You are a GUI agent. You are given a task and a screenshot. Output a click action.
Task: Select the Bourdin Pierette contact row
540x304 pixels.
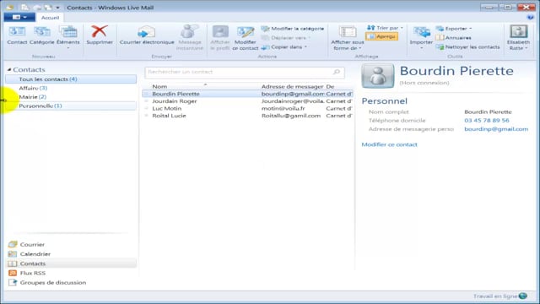pyautogui.click(x=247, y=94)
